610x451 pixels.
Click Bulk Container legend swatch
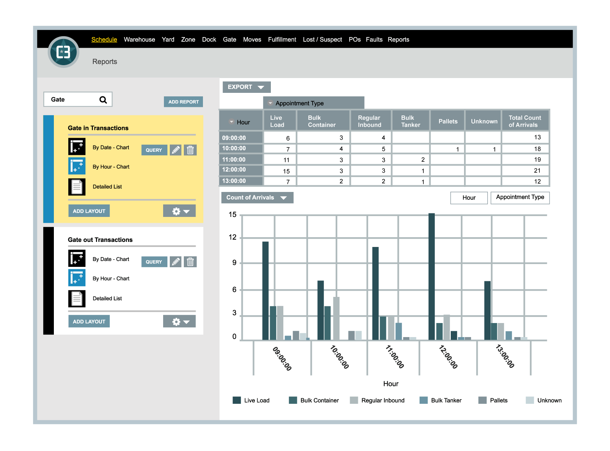(x=293, y=400)
